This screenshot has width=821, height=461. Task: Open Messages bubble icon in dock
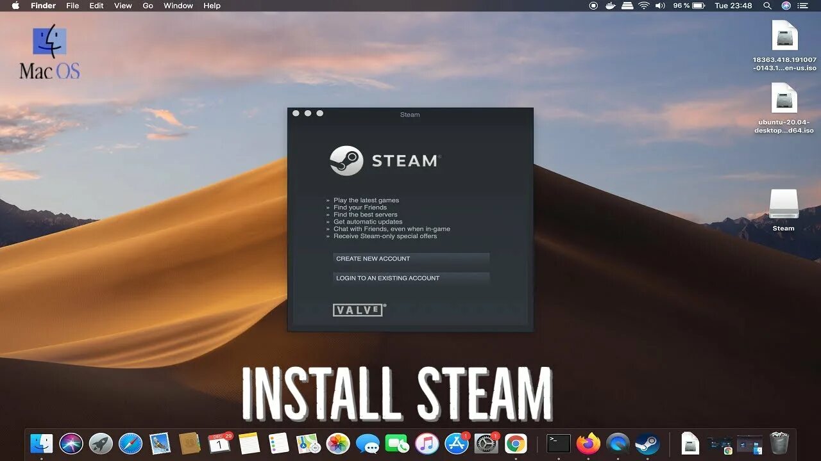click(368, 443)
